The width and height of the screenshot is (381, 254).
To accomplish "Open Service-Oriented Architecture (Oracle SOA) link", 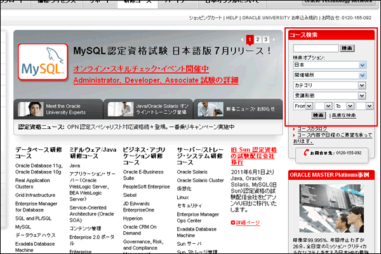I will 91,214.
